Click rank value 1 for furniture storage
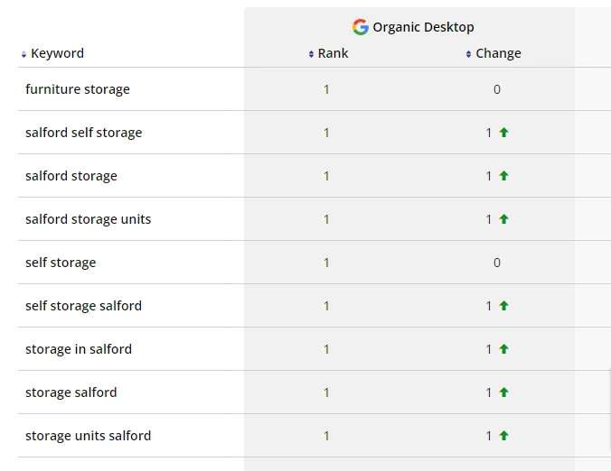The image size is (611, 471). click(326, 89)
